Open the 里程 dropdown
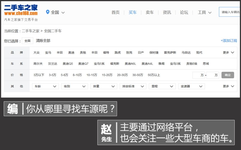This screenshot has height=150, width=241. pos(162,86)
